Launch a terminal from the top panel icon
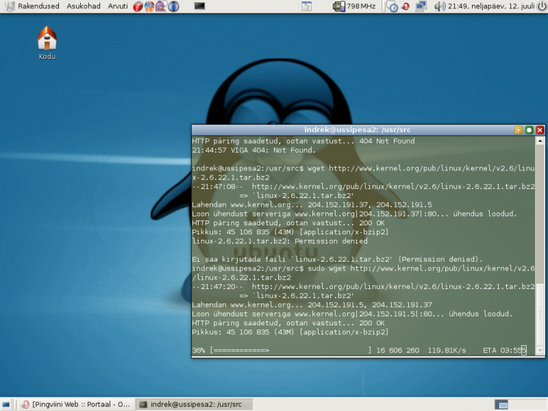The image size is (548, 411). coord(199,6)
